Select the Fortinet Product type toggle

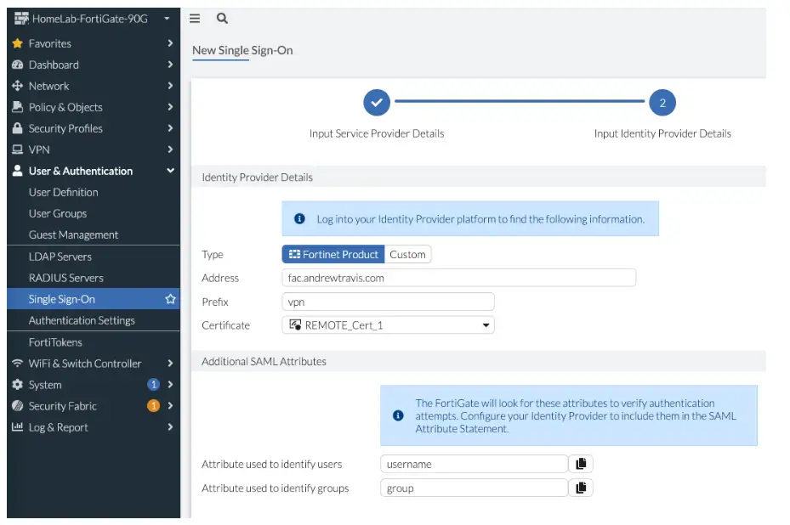(x=332, y=254)
